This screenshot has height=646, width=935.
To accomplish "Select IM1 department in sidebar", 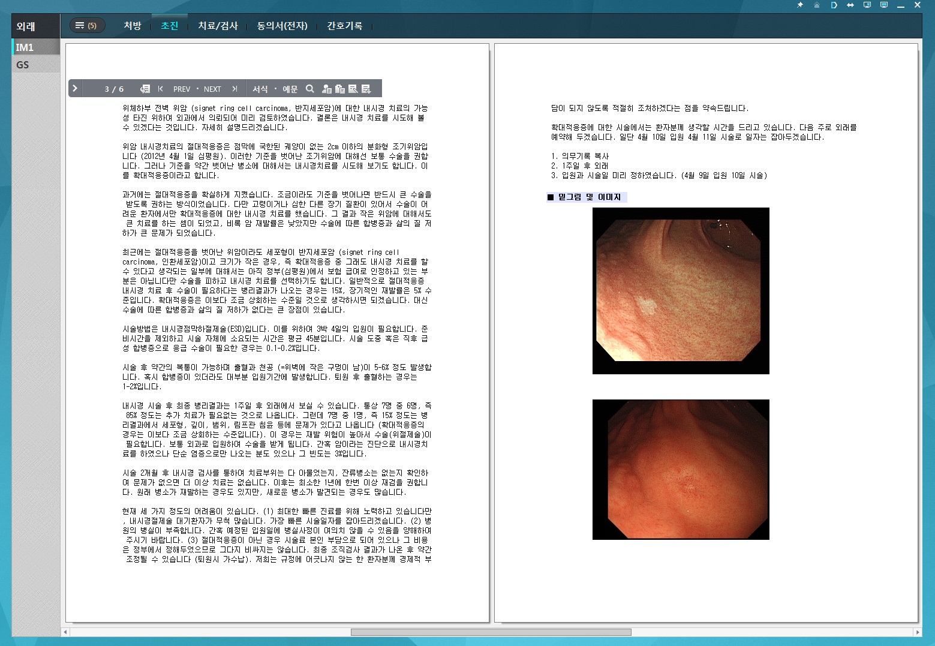I will [36, 47].
